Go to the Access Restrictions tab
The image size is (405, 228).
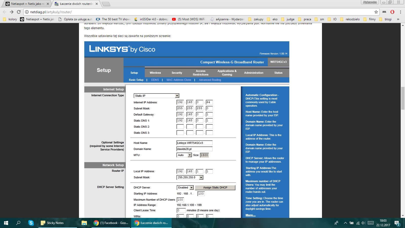[200, 73]
